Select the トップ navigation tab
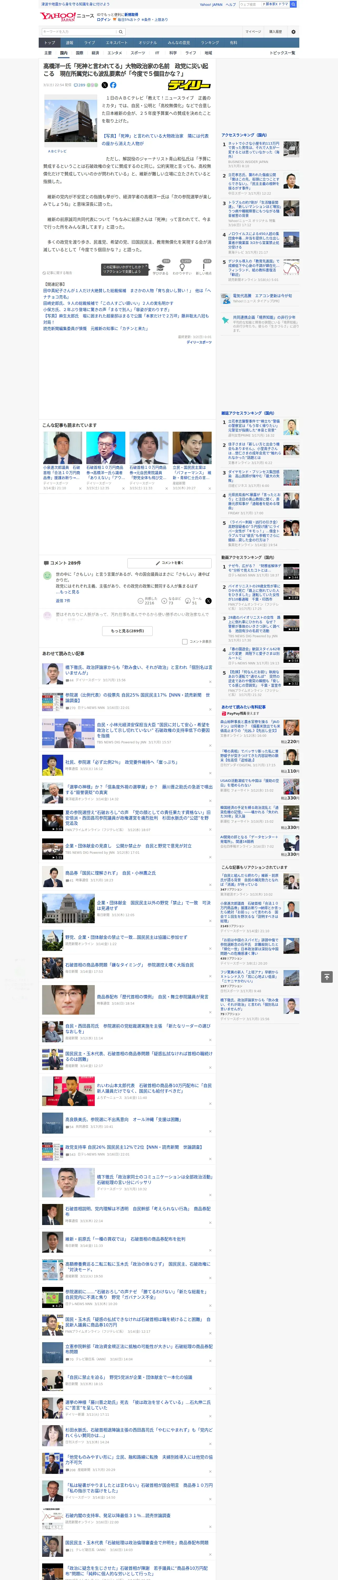This screenshot has height=1580, width=338. (50, 43)
